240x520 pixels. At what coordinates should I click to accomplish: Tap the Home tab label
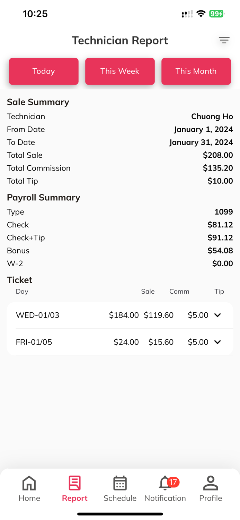click(29, 498)
